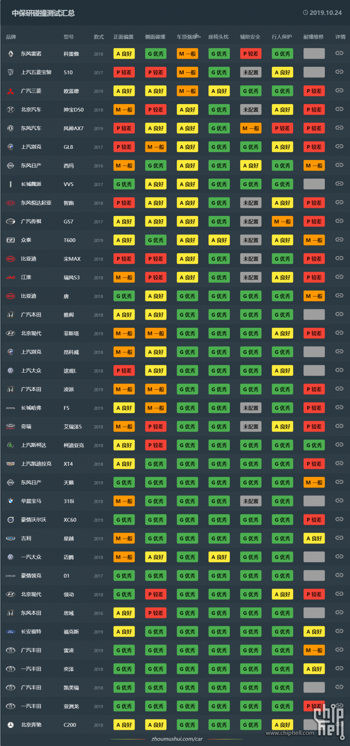Open details link icon for 318i
The image size is (350, 746).
tap(339, 501)
